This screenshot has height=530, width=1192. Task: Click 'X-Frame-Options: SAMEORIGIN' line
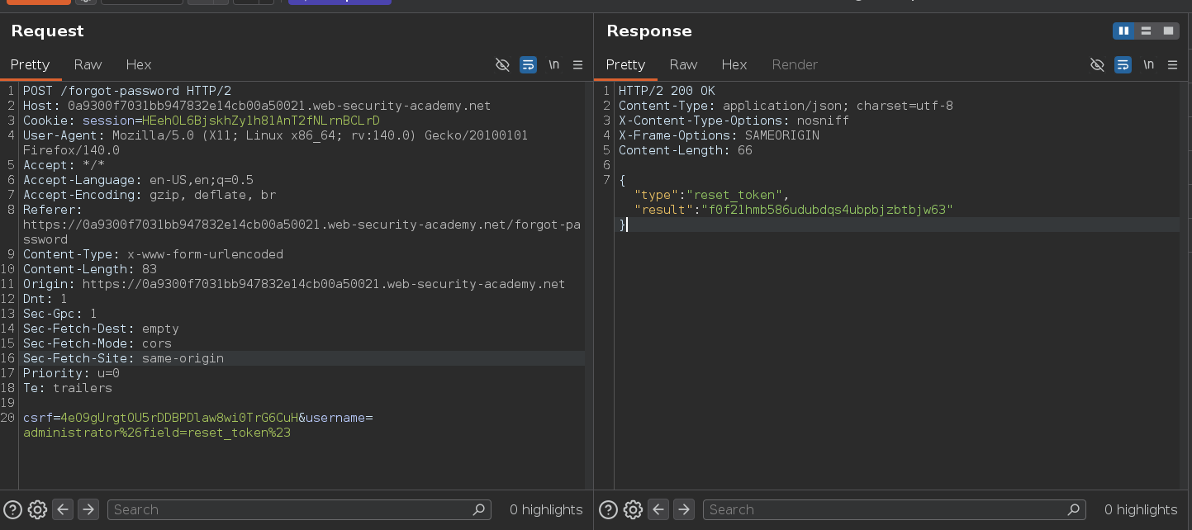[x=719, y=135]
